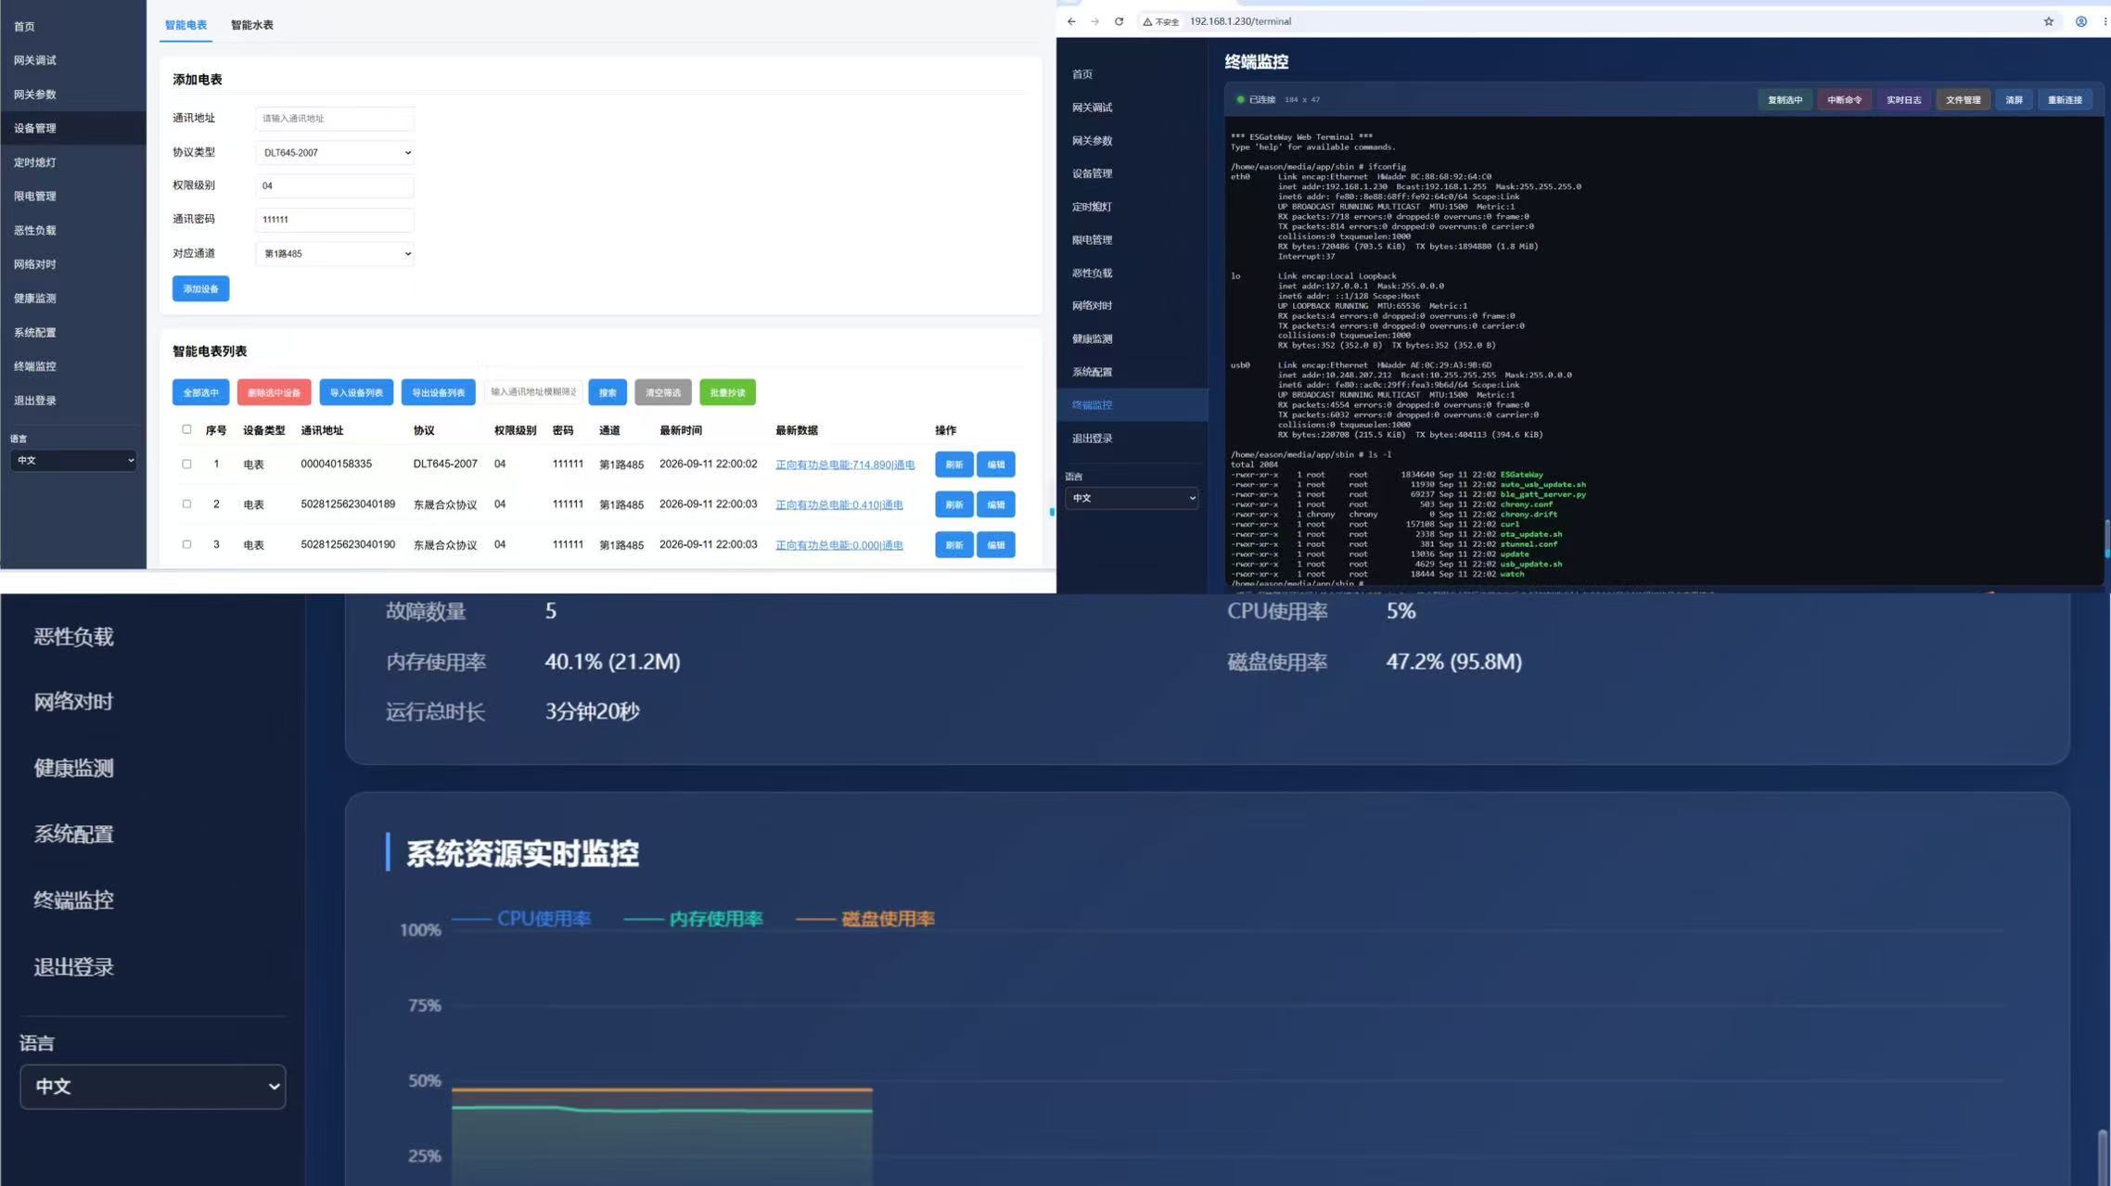Viewport: 2111px width, 1186px height.
Task: Open the 对应通道 第1路485 dropdown
Action: [335, 253]
